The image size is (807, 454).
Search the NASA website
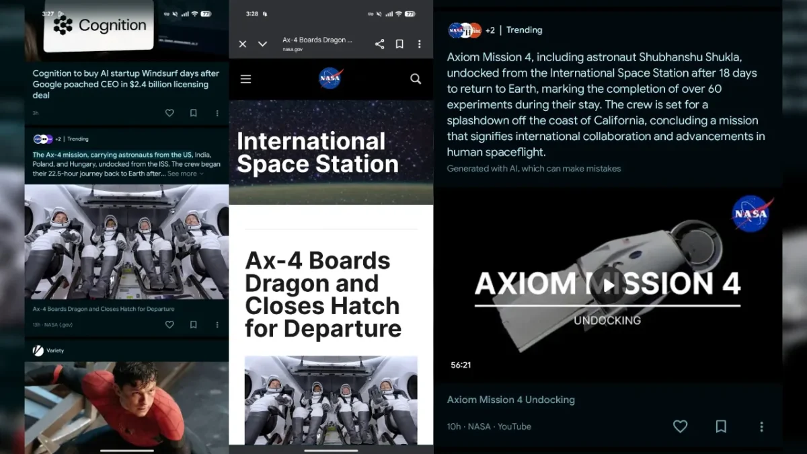pyautogui.click(x=416, y=79)
